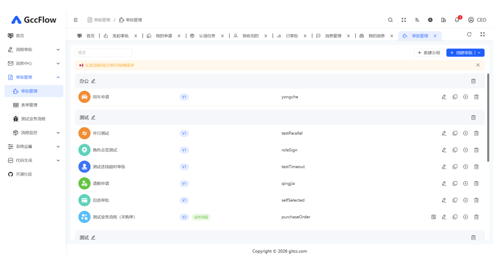Close the 我收到的 tab
The width and height of the screenshot is (495, 263).
pyautogui.click(x=266, y=36)
